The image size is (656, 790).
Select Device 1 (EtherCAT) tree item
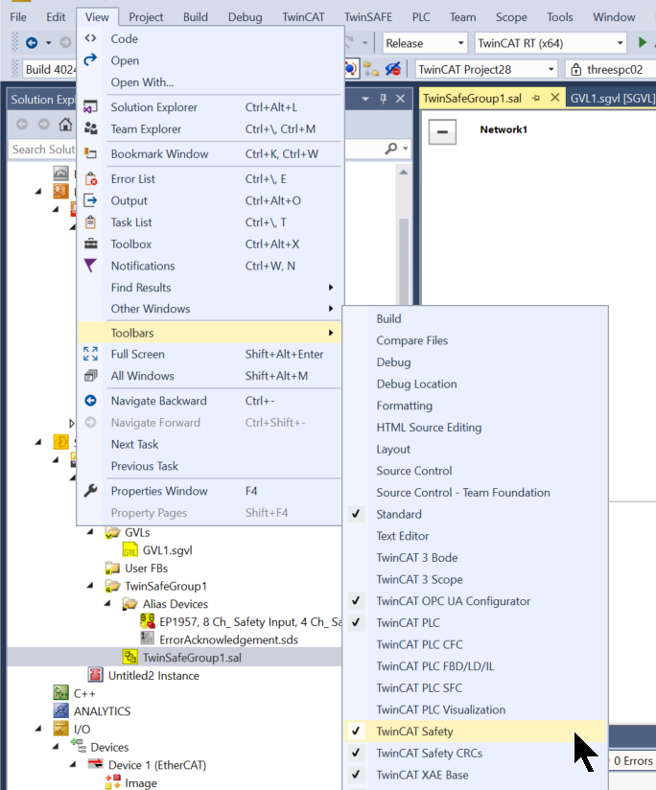157,765
